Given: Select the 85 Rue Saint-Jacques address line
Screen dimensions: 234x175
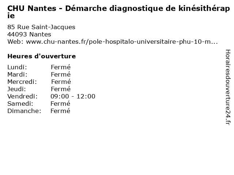Looking at the screenshot, I should coord(41,27).
